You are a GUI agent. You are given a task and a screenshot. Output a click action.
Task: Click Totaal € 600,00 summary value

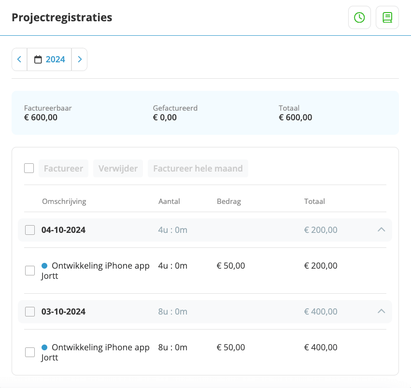296,117
